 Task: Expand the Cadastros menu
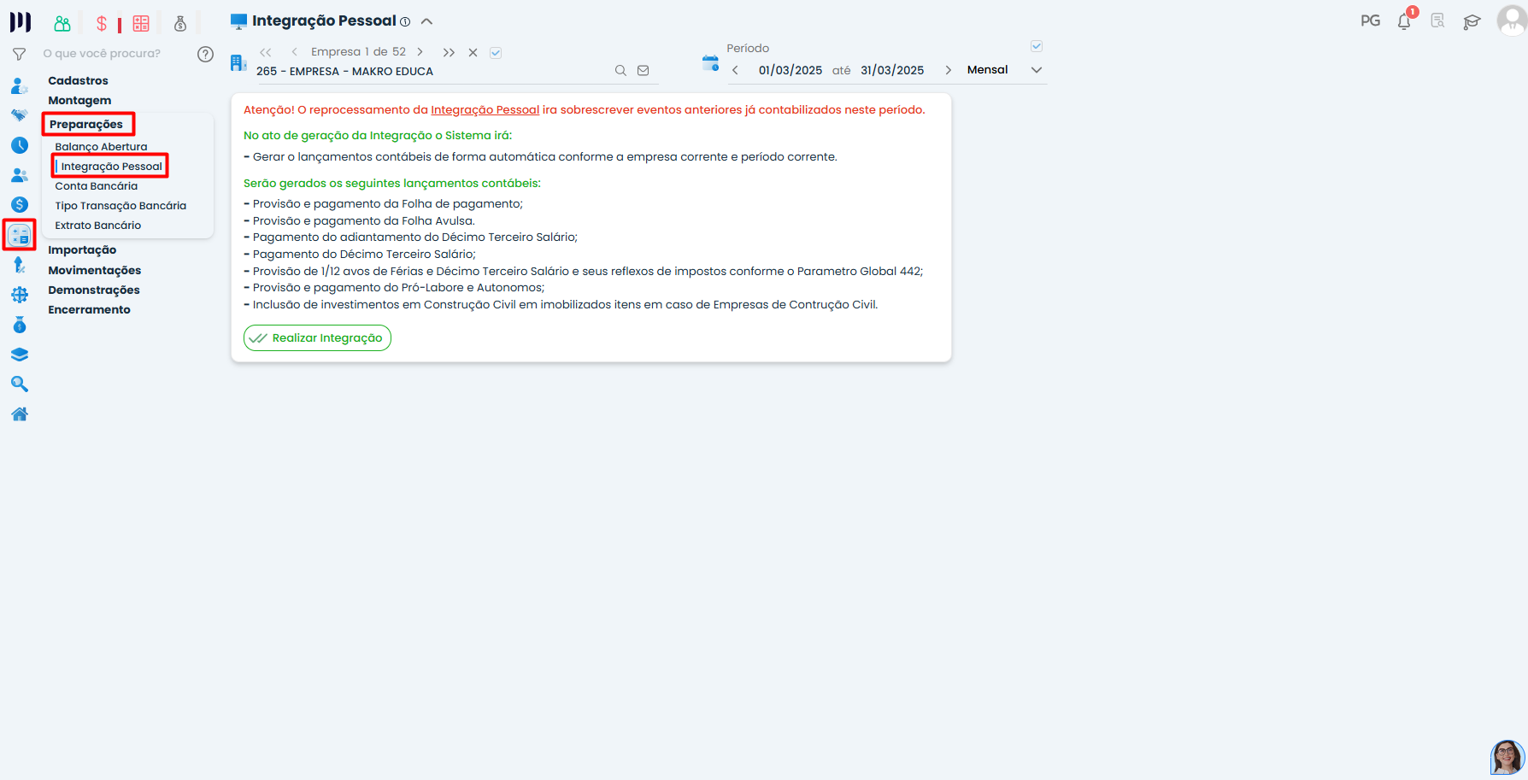(78, 80)
